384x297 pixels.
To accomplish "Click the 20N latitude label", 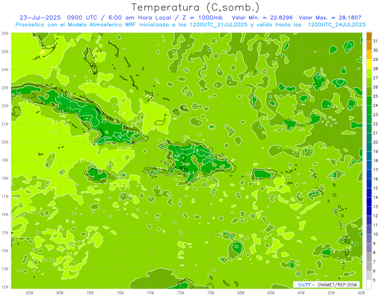I will click(x=4, y=142).
